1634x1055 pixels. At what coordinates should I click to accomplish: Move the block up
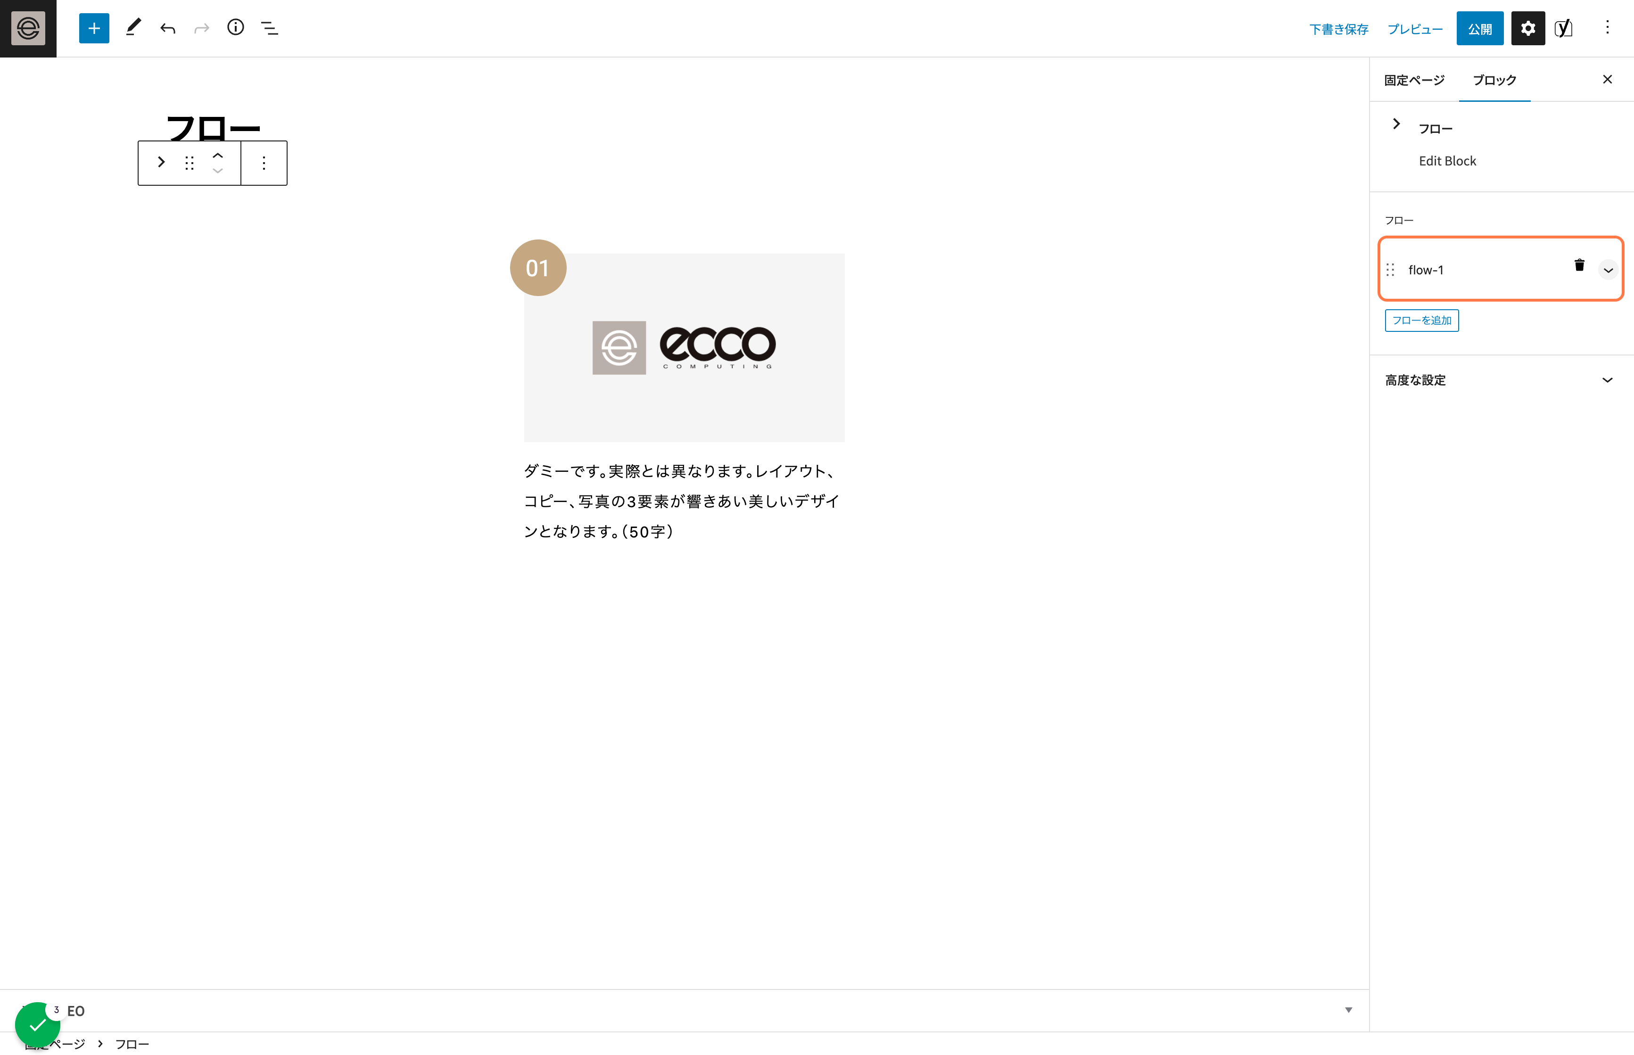(x=218, y=156)
